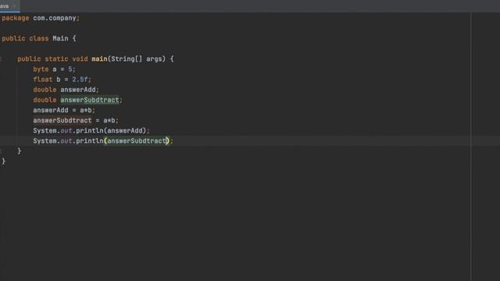Click the class name 'Main' in declaration
This screenshot has width=500, height=281.
[x=60, y=38]
